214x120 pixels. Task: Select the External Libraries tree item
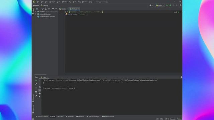[x=44, y=14]
